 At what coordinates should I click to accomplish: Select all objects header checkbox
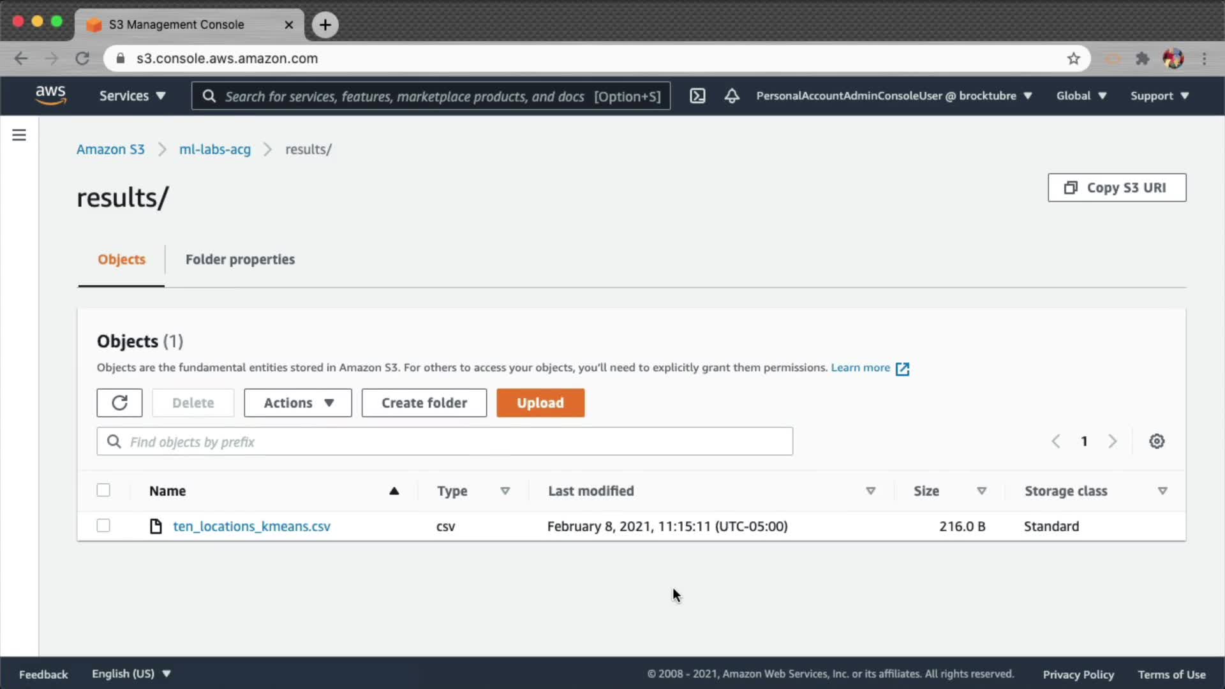point(103,490)
